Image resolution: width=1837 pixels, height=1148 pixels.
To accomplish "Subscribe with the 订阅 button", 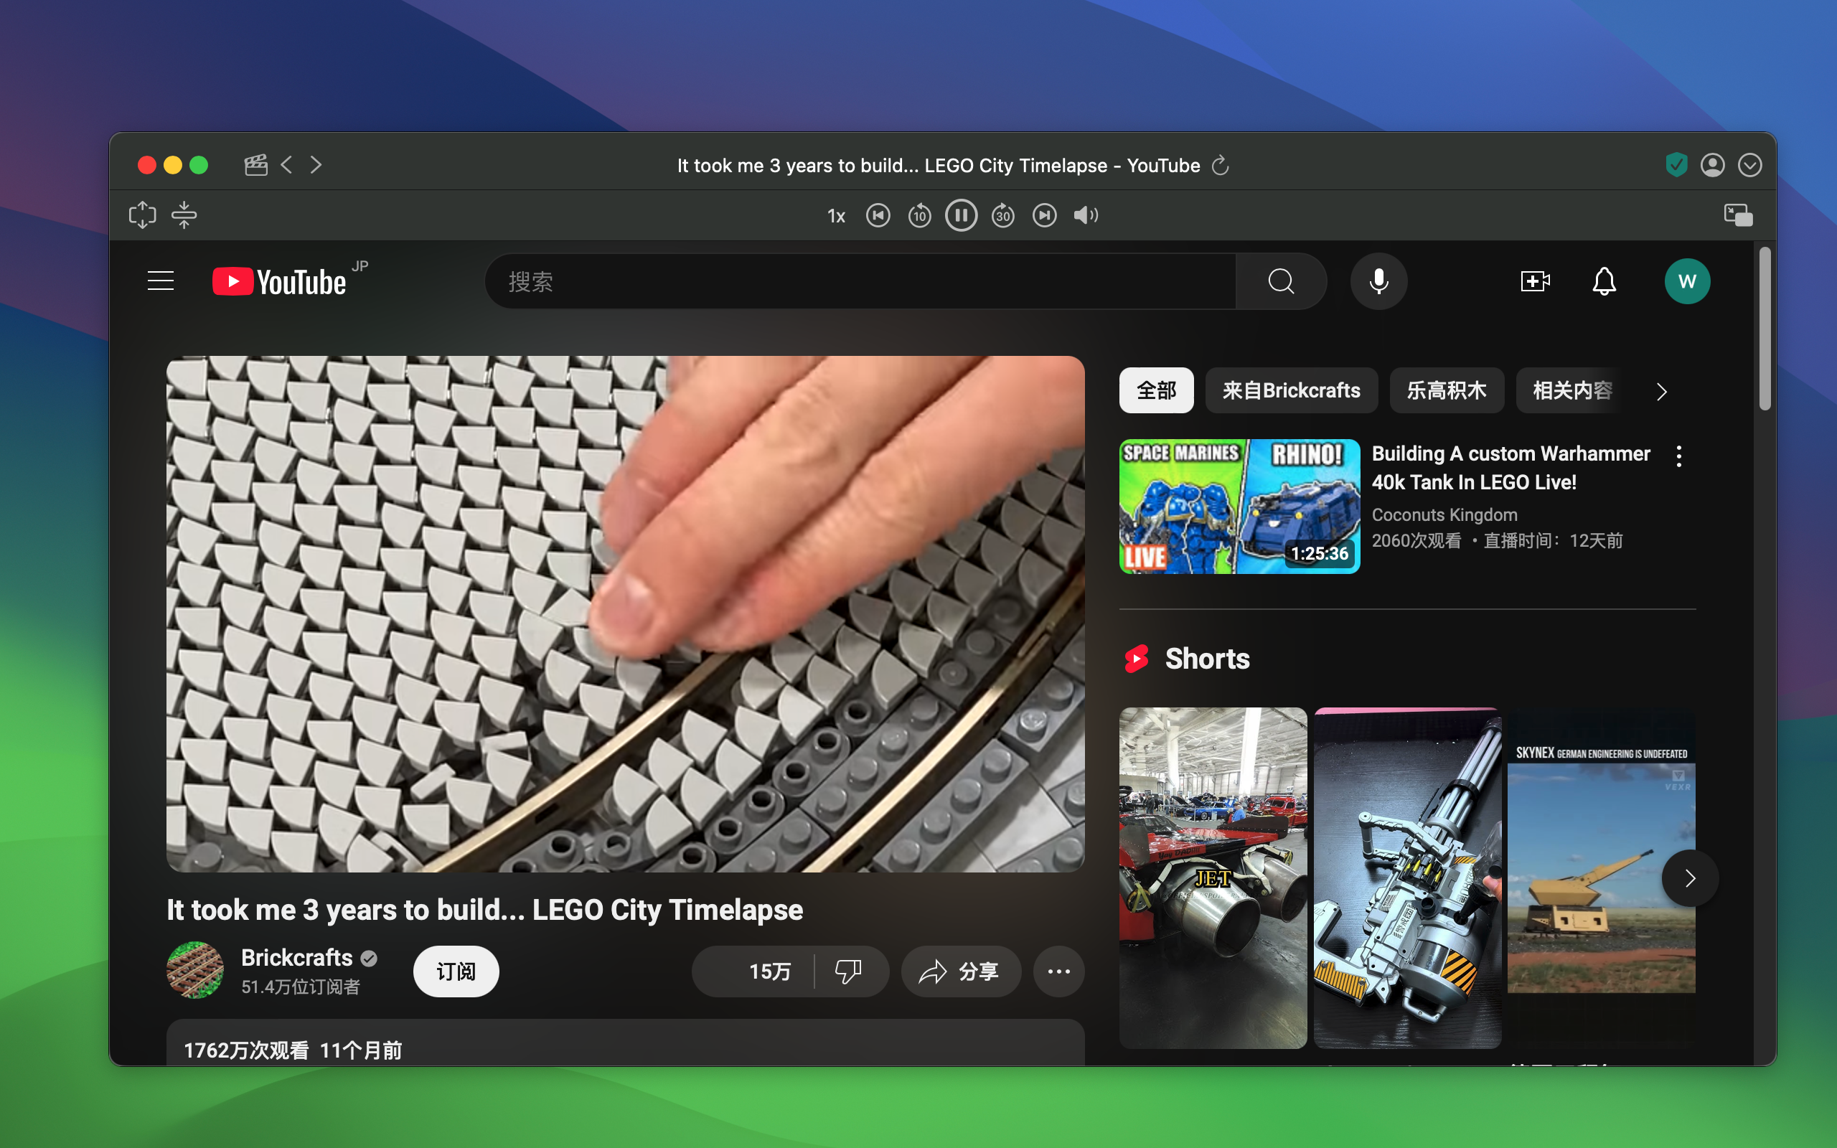I will coord(456,971).
